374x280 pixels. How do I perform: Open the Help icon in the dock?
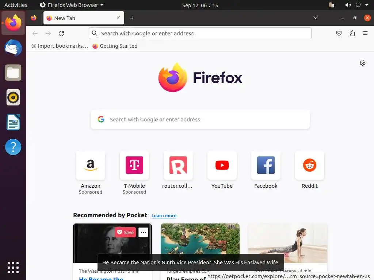pos(13,147)
